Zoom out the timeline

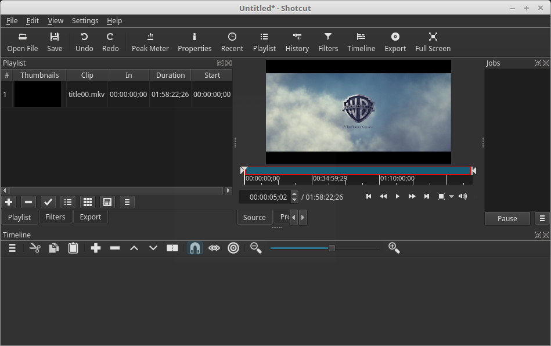256,248
